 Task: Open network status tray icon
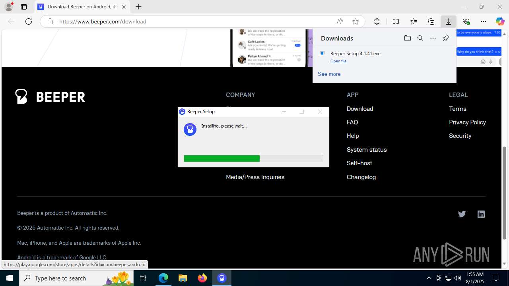pos(448,278)
